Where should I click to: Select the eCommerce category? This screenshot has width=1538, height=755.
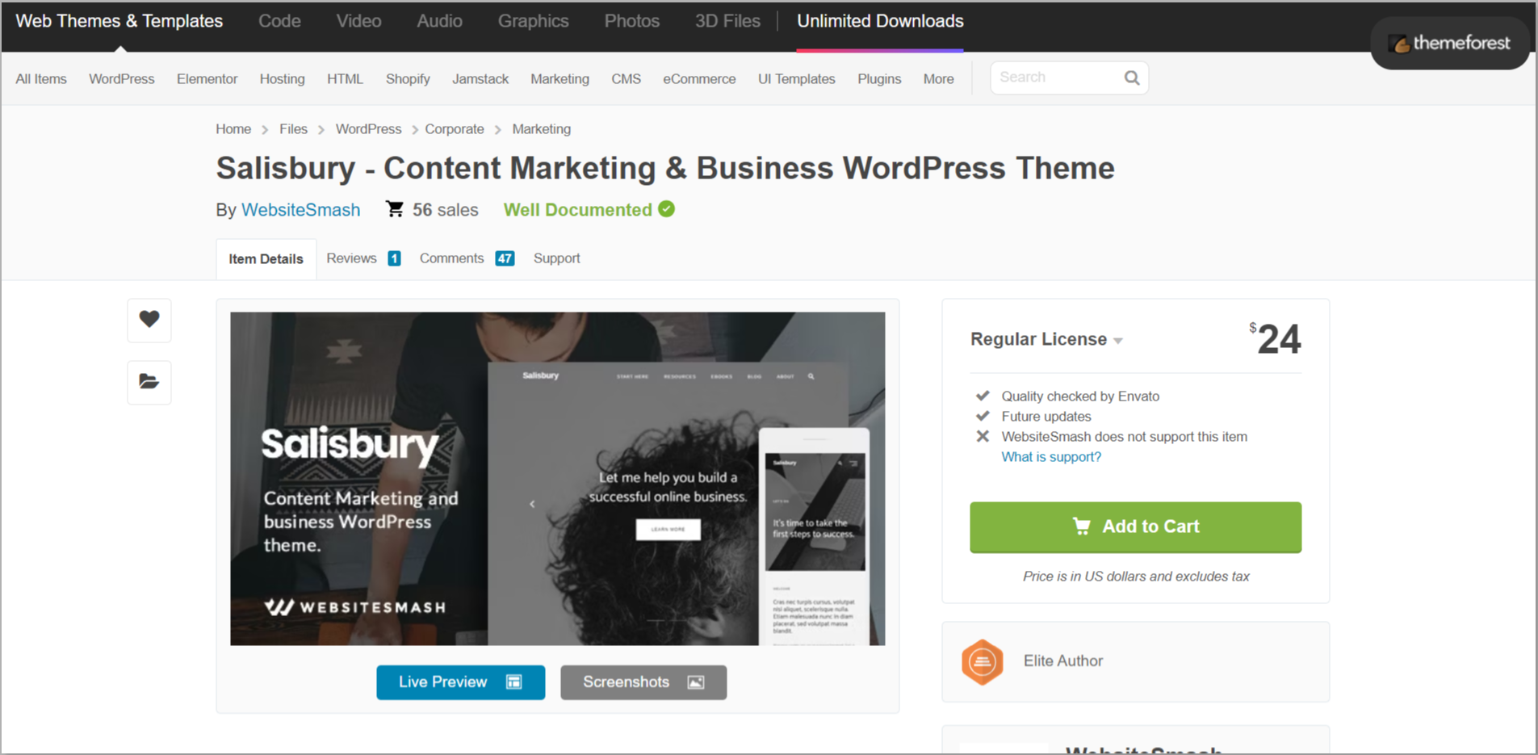pos(699,79)
